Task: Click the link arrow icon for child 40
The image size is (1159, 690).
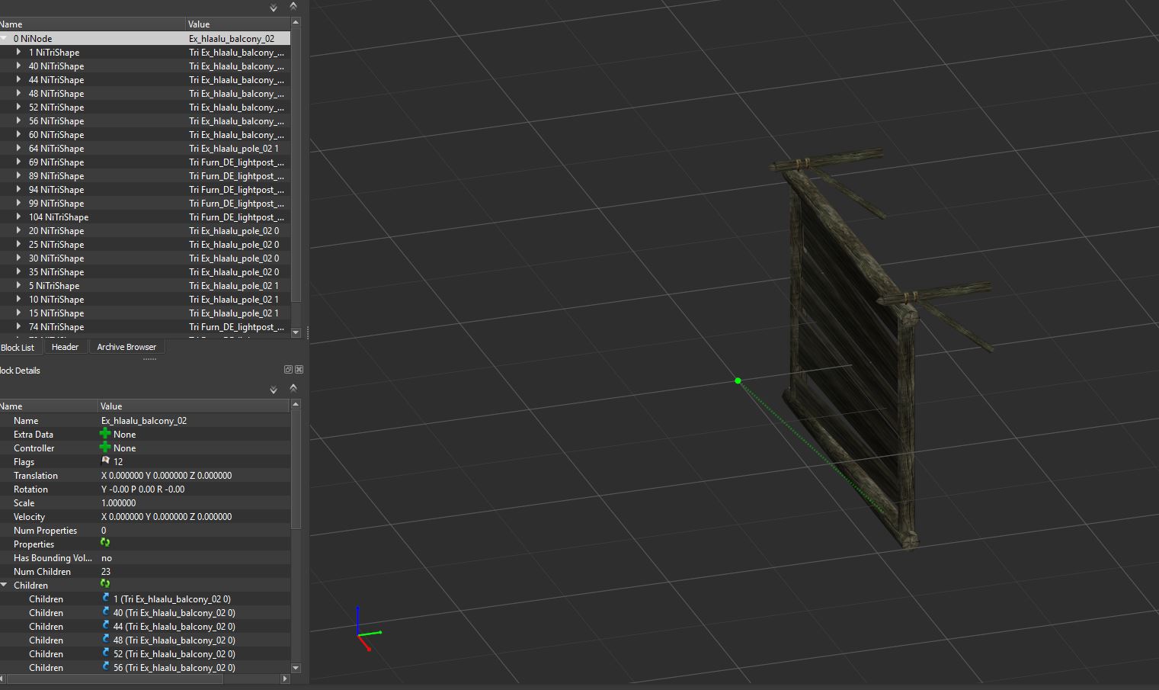Action: (106, 612)
